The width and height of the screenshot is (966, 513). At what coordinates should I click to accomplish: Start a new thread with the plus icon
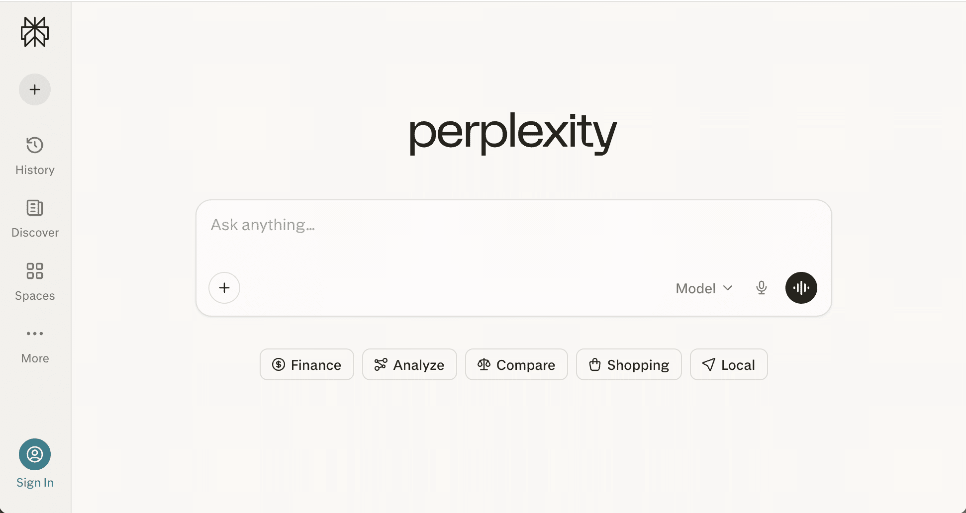tap(34, 89)
